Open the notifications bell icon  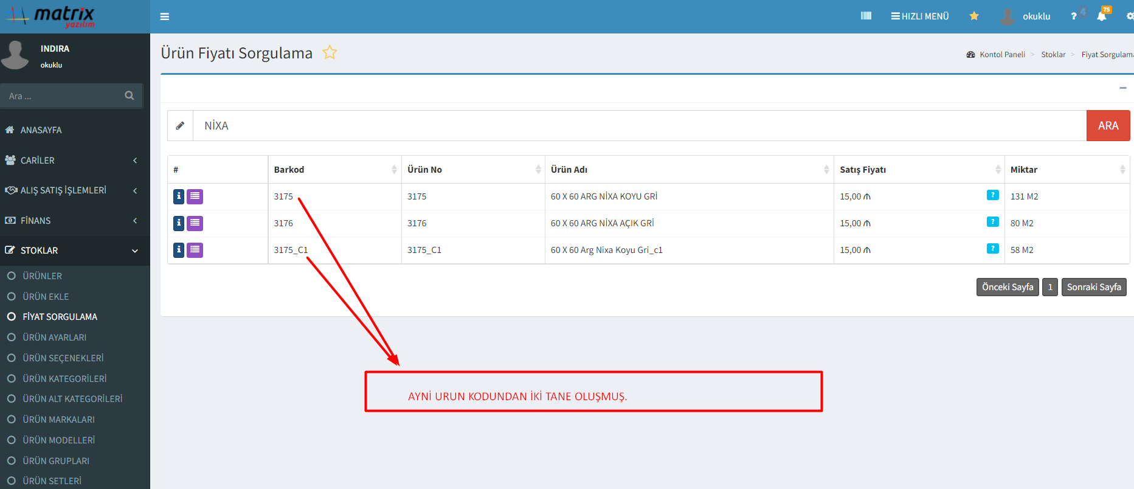pos(1101,16)
